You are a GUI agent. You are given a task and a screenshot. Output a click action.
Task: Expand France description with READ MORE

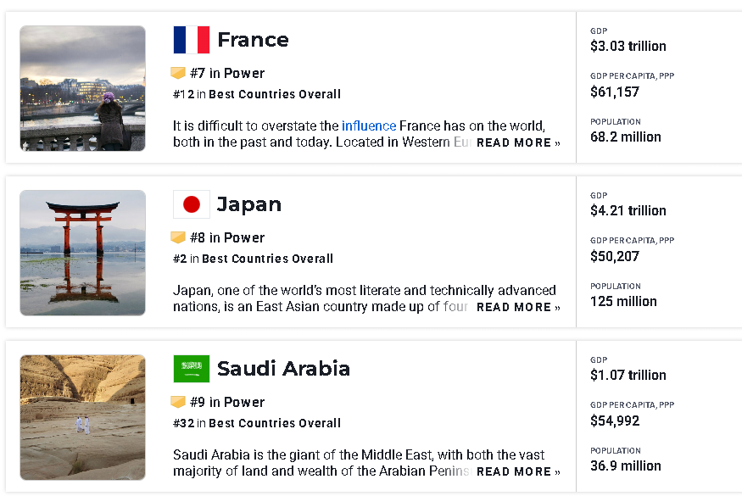click(x=517, y=143)
